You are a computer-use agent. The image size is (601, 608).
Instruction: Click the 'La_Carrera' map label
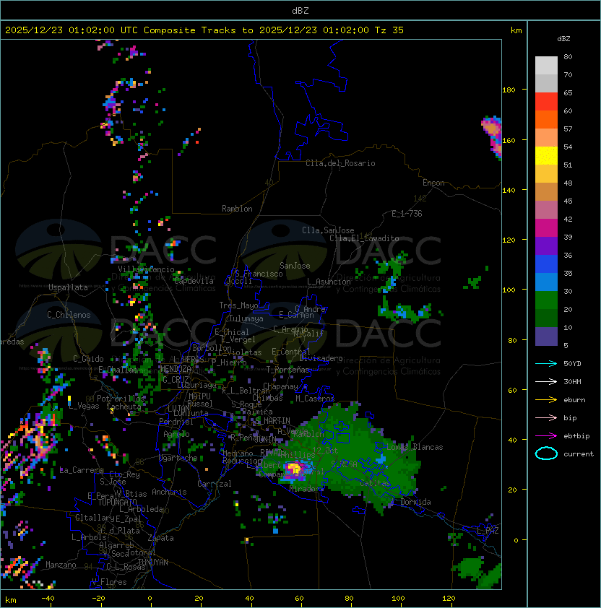[81, 470]
